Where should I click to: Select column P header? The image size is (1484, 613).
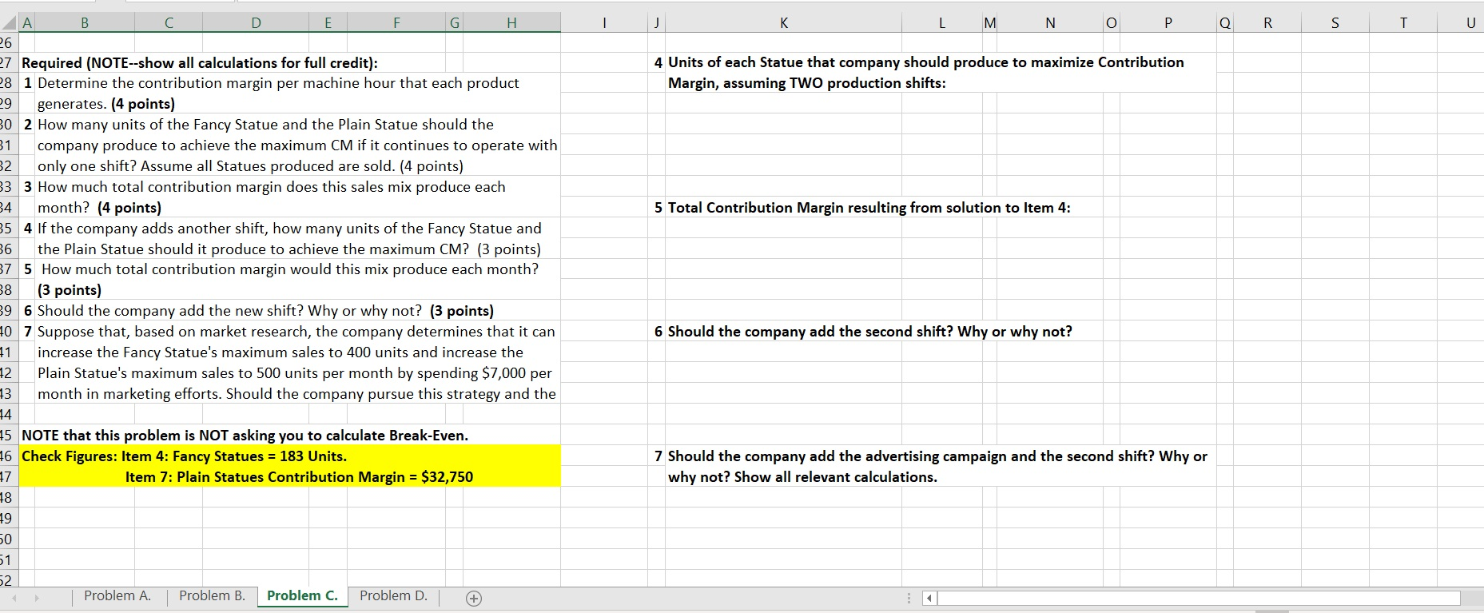(x=1168, y=23)
